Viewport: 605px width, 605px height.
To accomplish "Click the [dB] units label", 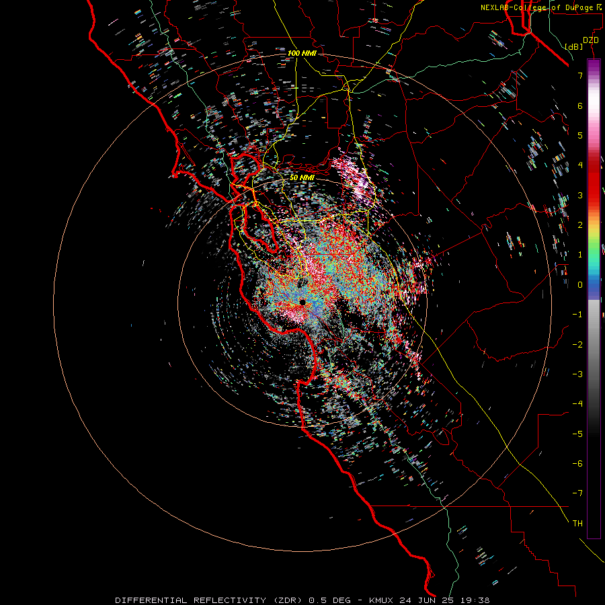I will coord(573,46).
